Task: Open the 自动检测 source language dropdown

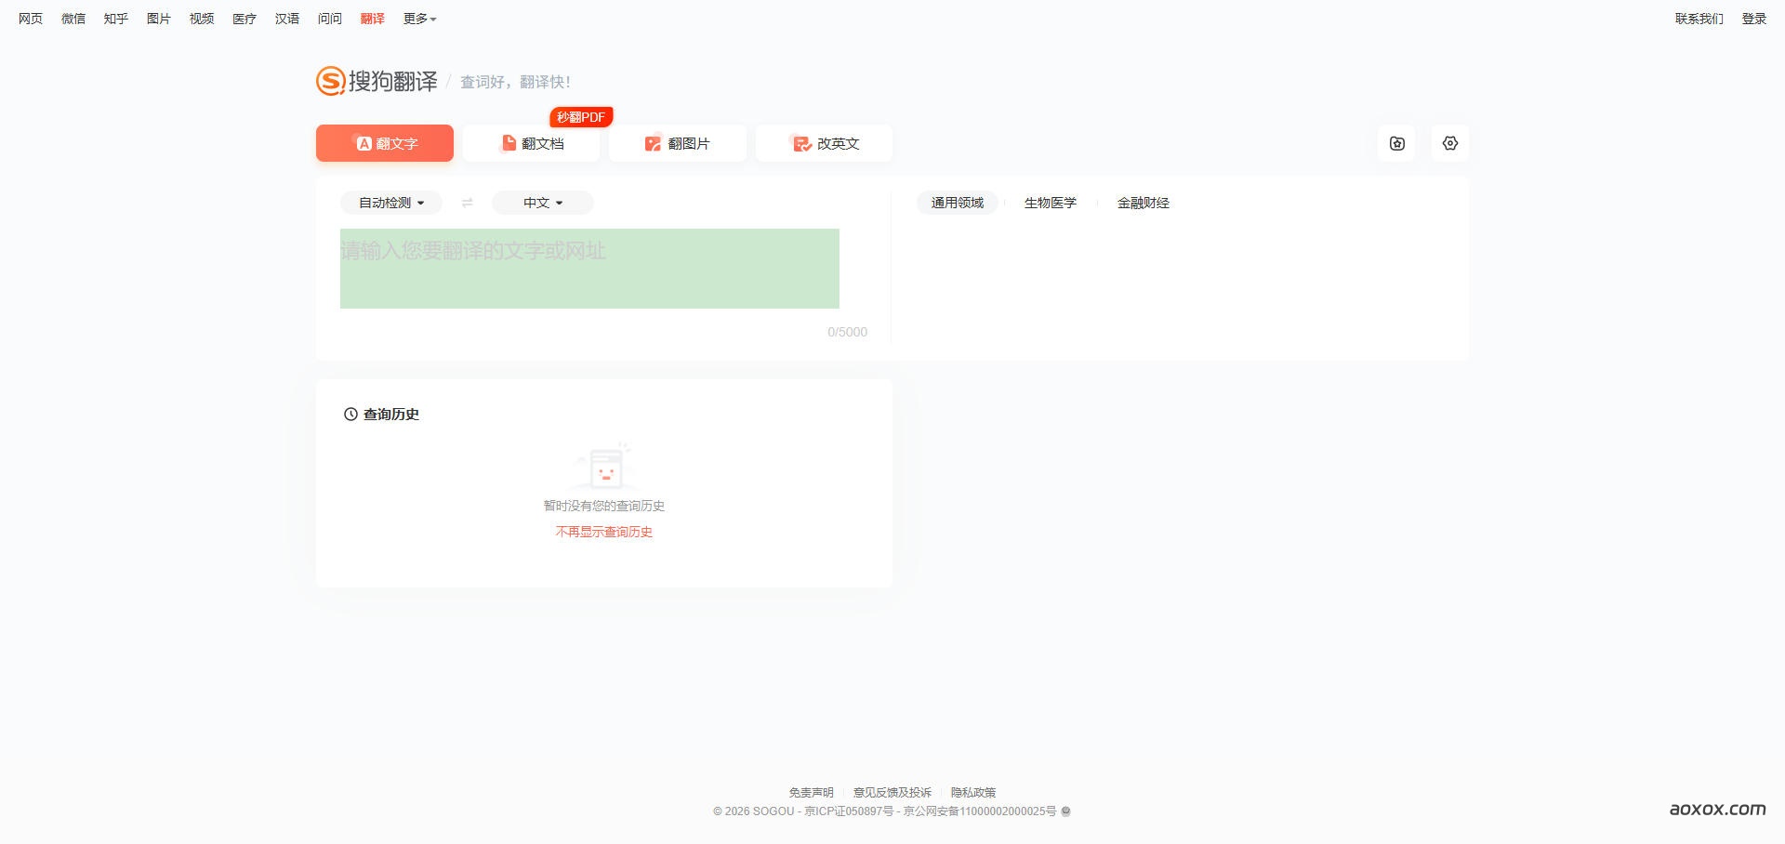Action: click(391, 203)
